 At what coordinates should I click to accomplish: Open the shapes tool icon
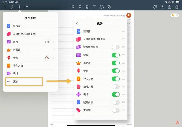(155, 7)
